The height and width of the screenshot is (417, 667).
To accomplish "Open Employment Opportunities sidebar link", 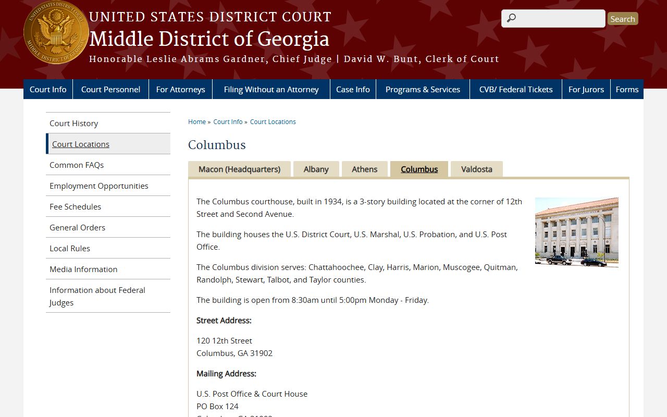I will (108, 186).
